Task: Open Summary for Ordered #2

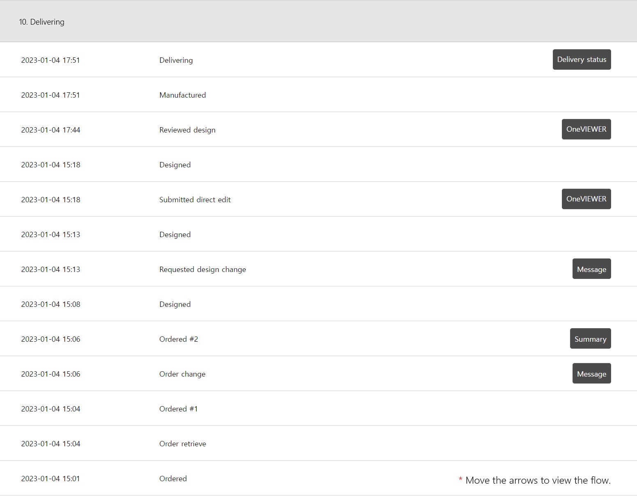Action: (590, 338)
